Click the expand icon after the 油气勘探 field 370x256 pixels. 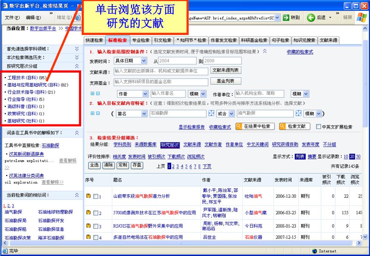[x=298, y=113]
